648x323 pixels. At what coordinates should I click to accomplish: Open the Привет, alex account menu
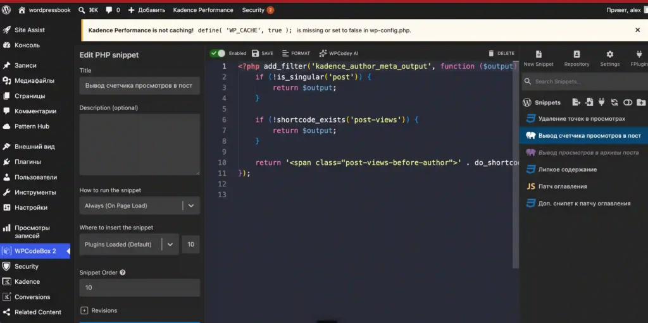(626, 10)
